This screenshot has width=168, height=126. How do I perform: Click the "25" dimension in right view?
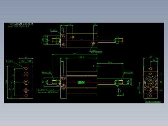(138, 88)
